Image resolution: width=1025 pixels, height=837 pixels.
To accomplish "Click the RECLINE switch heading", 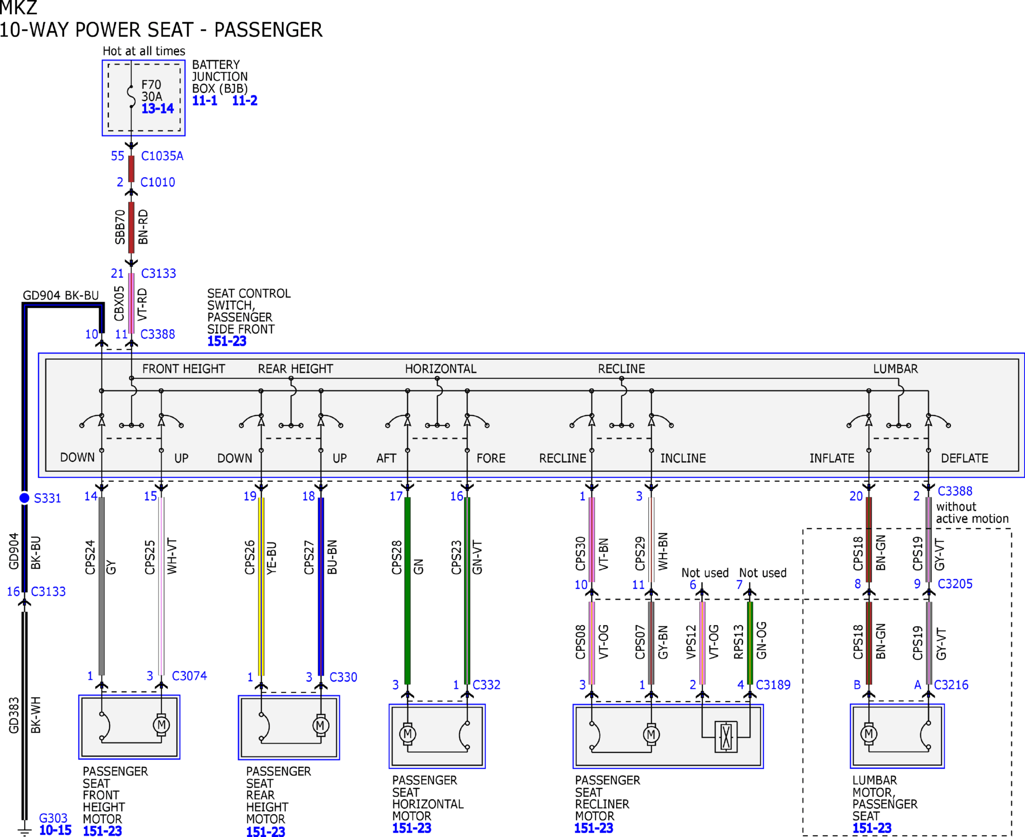I will [x=621, y=369].
